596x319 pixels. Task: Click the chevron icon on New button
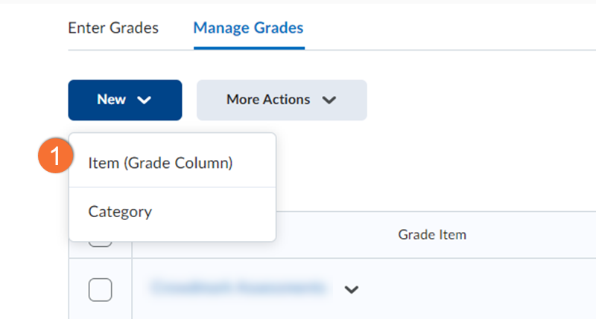pyautogui.click(x=145, y=100)
